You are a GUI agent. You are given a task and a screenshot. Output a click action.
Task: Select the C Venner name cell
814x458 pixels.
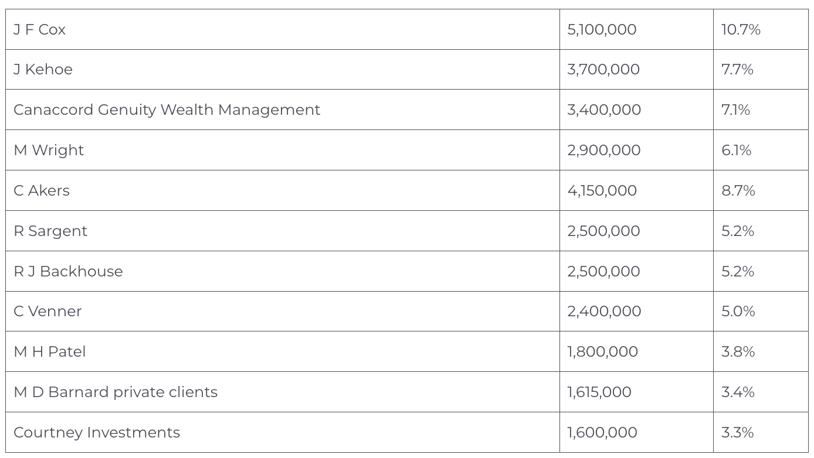point(48,311)
